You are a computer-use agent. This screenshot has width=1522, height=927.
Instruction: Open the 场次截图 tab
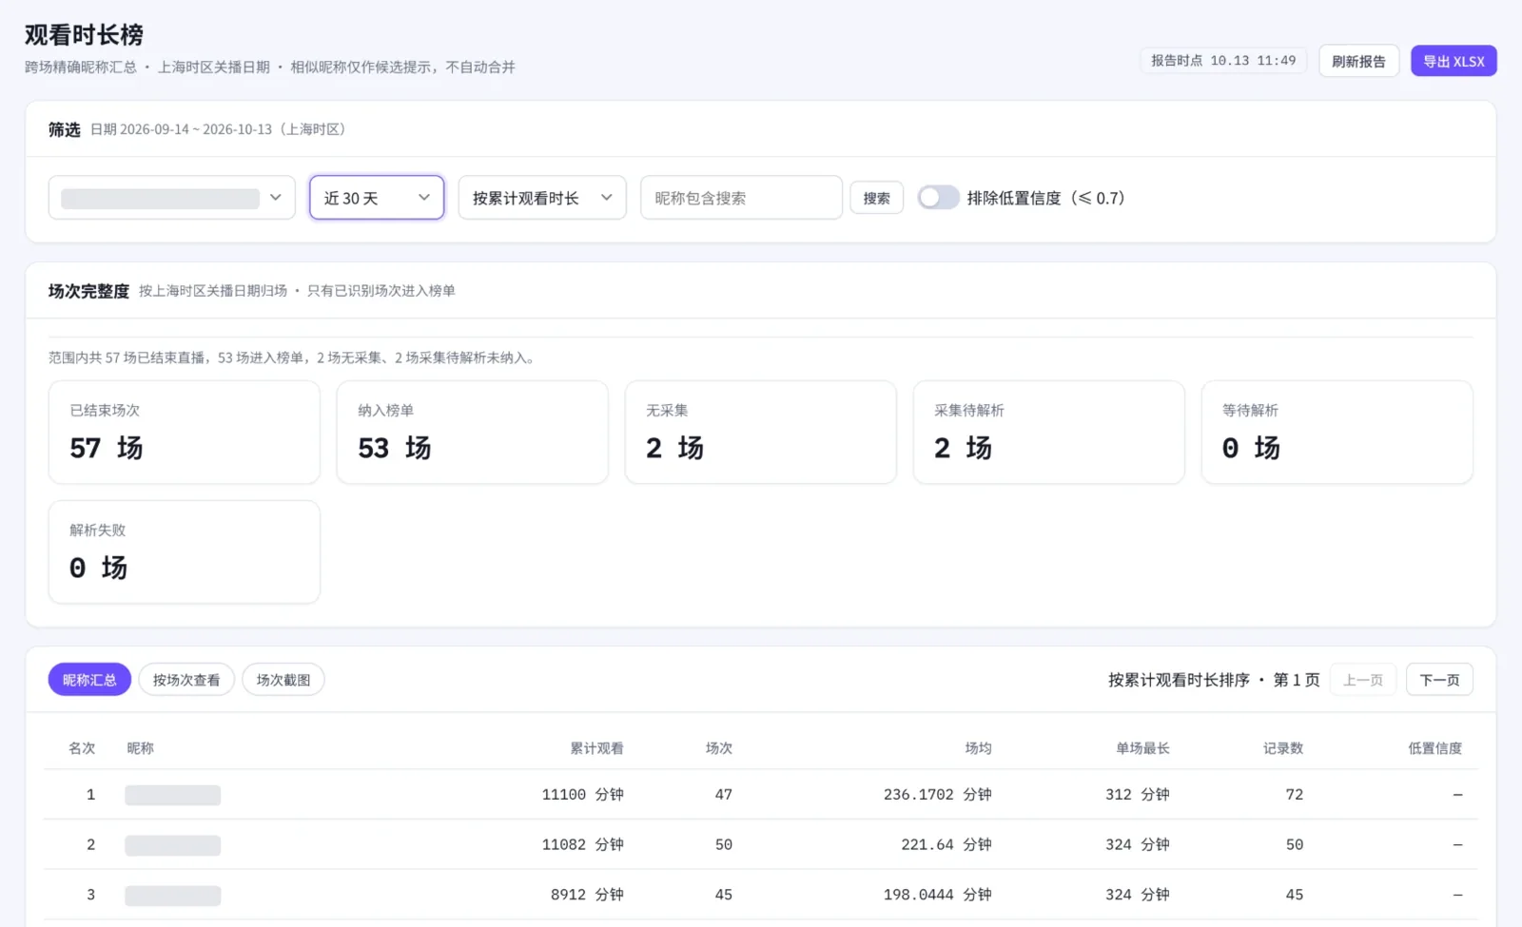click(x=283, y=680)
